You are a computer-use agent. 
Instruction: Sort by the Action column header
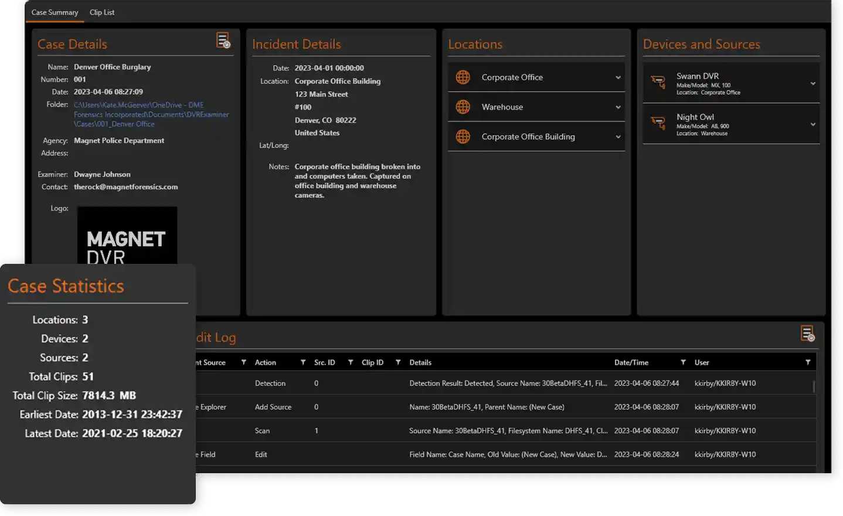pyautogui.click(x=266, y=362)
